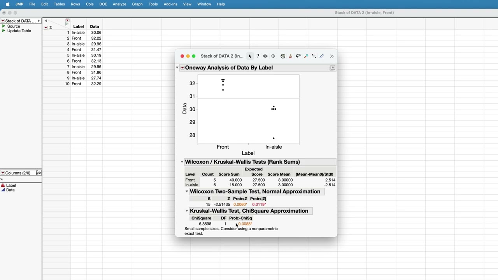498x280 pixels.
Task: Open the File menu
Action: coord(32,4)
